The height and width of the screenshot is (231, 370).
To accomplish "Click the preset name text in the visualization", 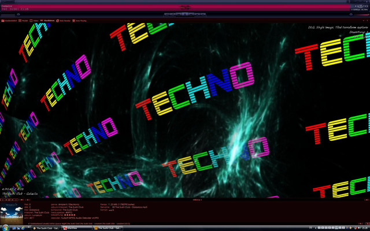I will [338, 27].
